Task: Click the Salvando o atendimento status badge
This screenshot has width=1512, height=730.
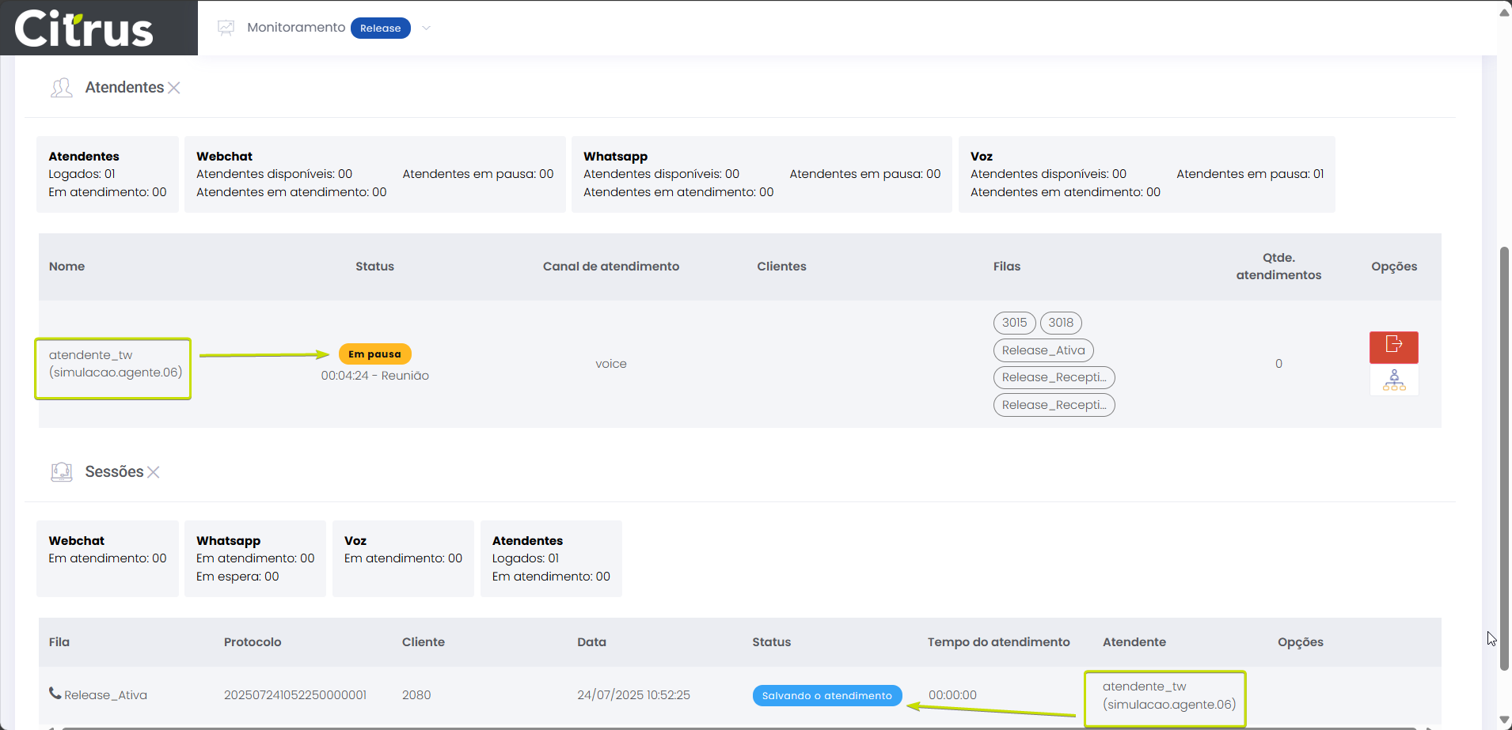Action: (x=826, y=696)
